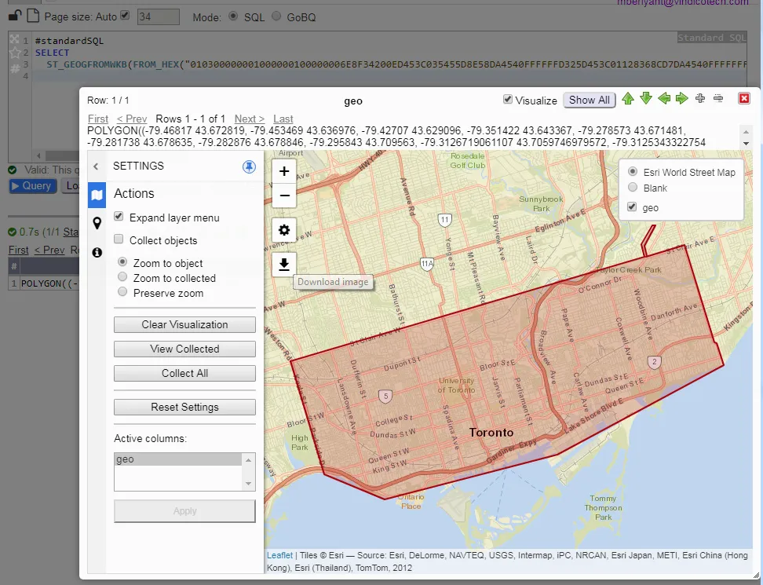The width and height of the screenshot is (763, 585).
Task: Zoom out on the map
Action: 284,196
